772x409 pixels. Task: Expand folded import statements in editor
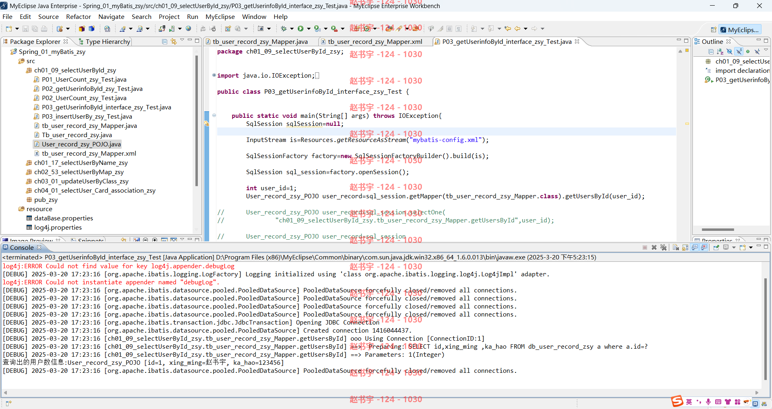click(214, 75)
